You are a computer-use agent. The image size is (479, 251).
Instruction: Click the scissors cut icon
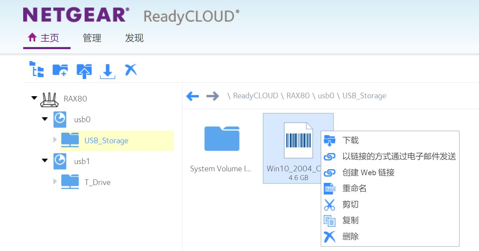(x=329, y=205)
